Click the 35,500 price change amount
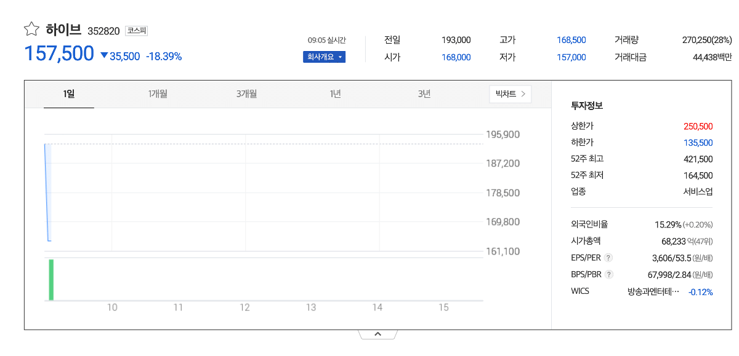 [125, 57]
